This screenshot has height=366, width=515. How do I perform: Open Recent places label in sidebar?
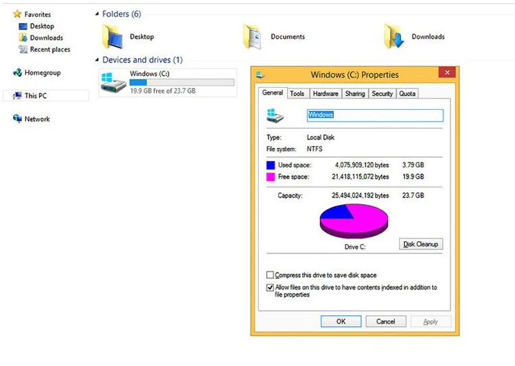[x=50, y=49]
